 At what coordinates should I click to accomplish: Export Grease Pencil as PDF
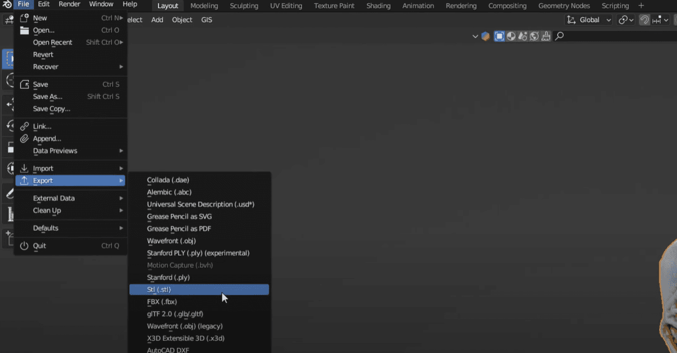click(199, 229)
